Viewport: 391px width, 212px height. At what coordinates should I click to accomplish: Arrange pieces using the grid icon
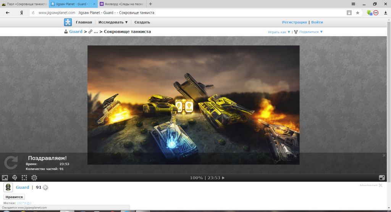[x=24, y=178]
